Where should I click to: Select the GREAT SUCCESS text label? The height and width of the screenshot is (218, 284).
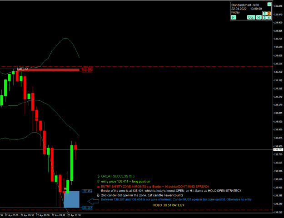coord(118,176)
